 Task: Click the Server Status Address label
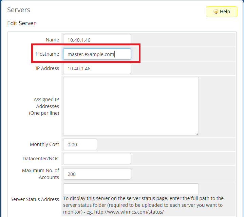35,199
